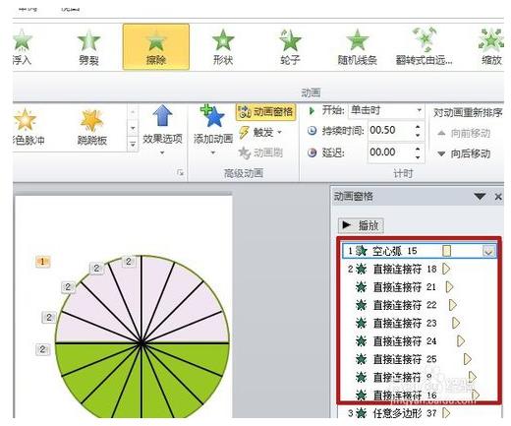Open dropdown arrow of 空心弧 15 entry
Screen dimensions: 511x426
coord(488,251)
